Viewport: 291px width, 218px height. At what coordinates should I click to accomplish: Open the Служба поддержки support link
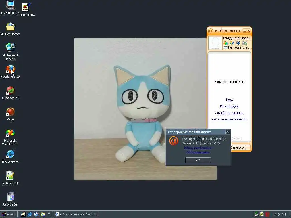coord(229,113)
